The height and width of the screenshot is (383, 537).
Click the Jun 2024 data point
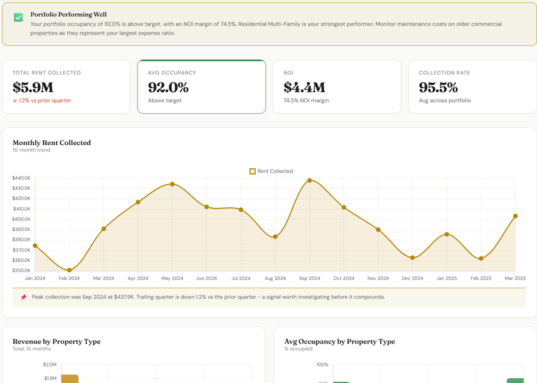pyautogui.click(x=206, y=207)
